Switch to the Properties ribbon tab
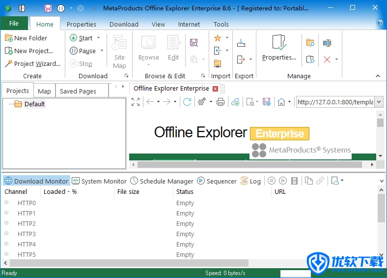The height and width of the screenshot is (278, 387). coord(81,24)
